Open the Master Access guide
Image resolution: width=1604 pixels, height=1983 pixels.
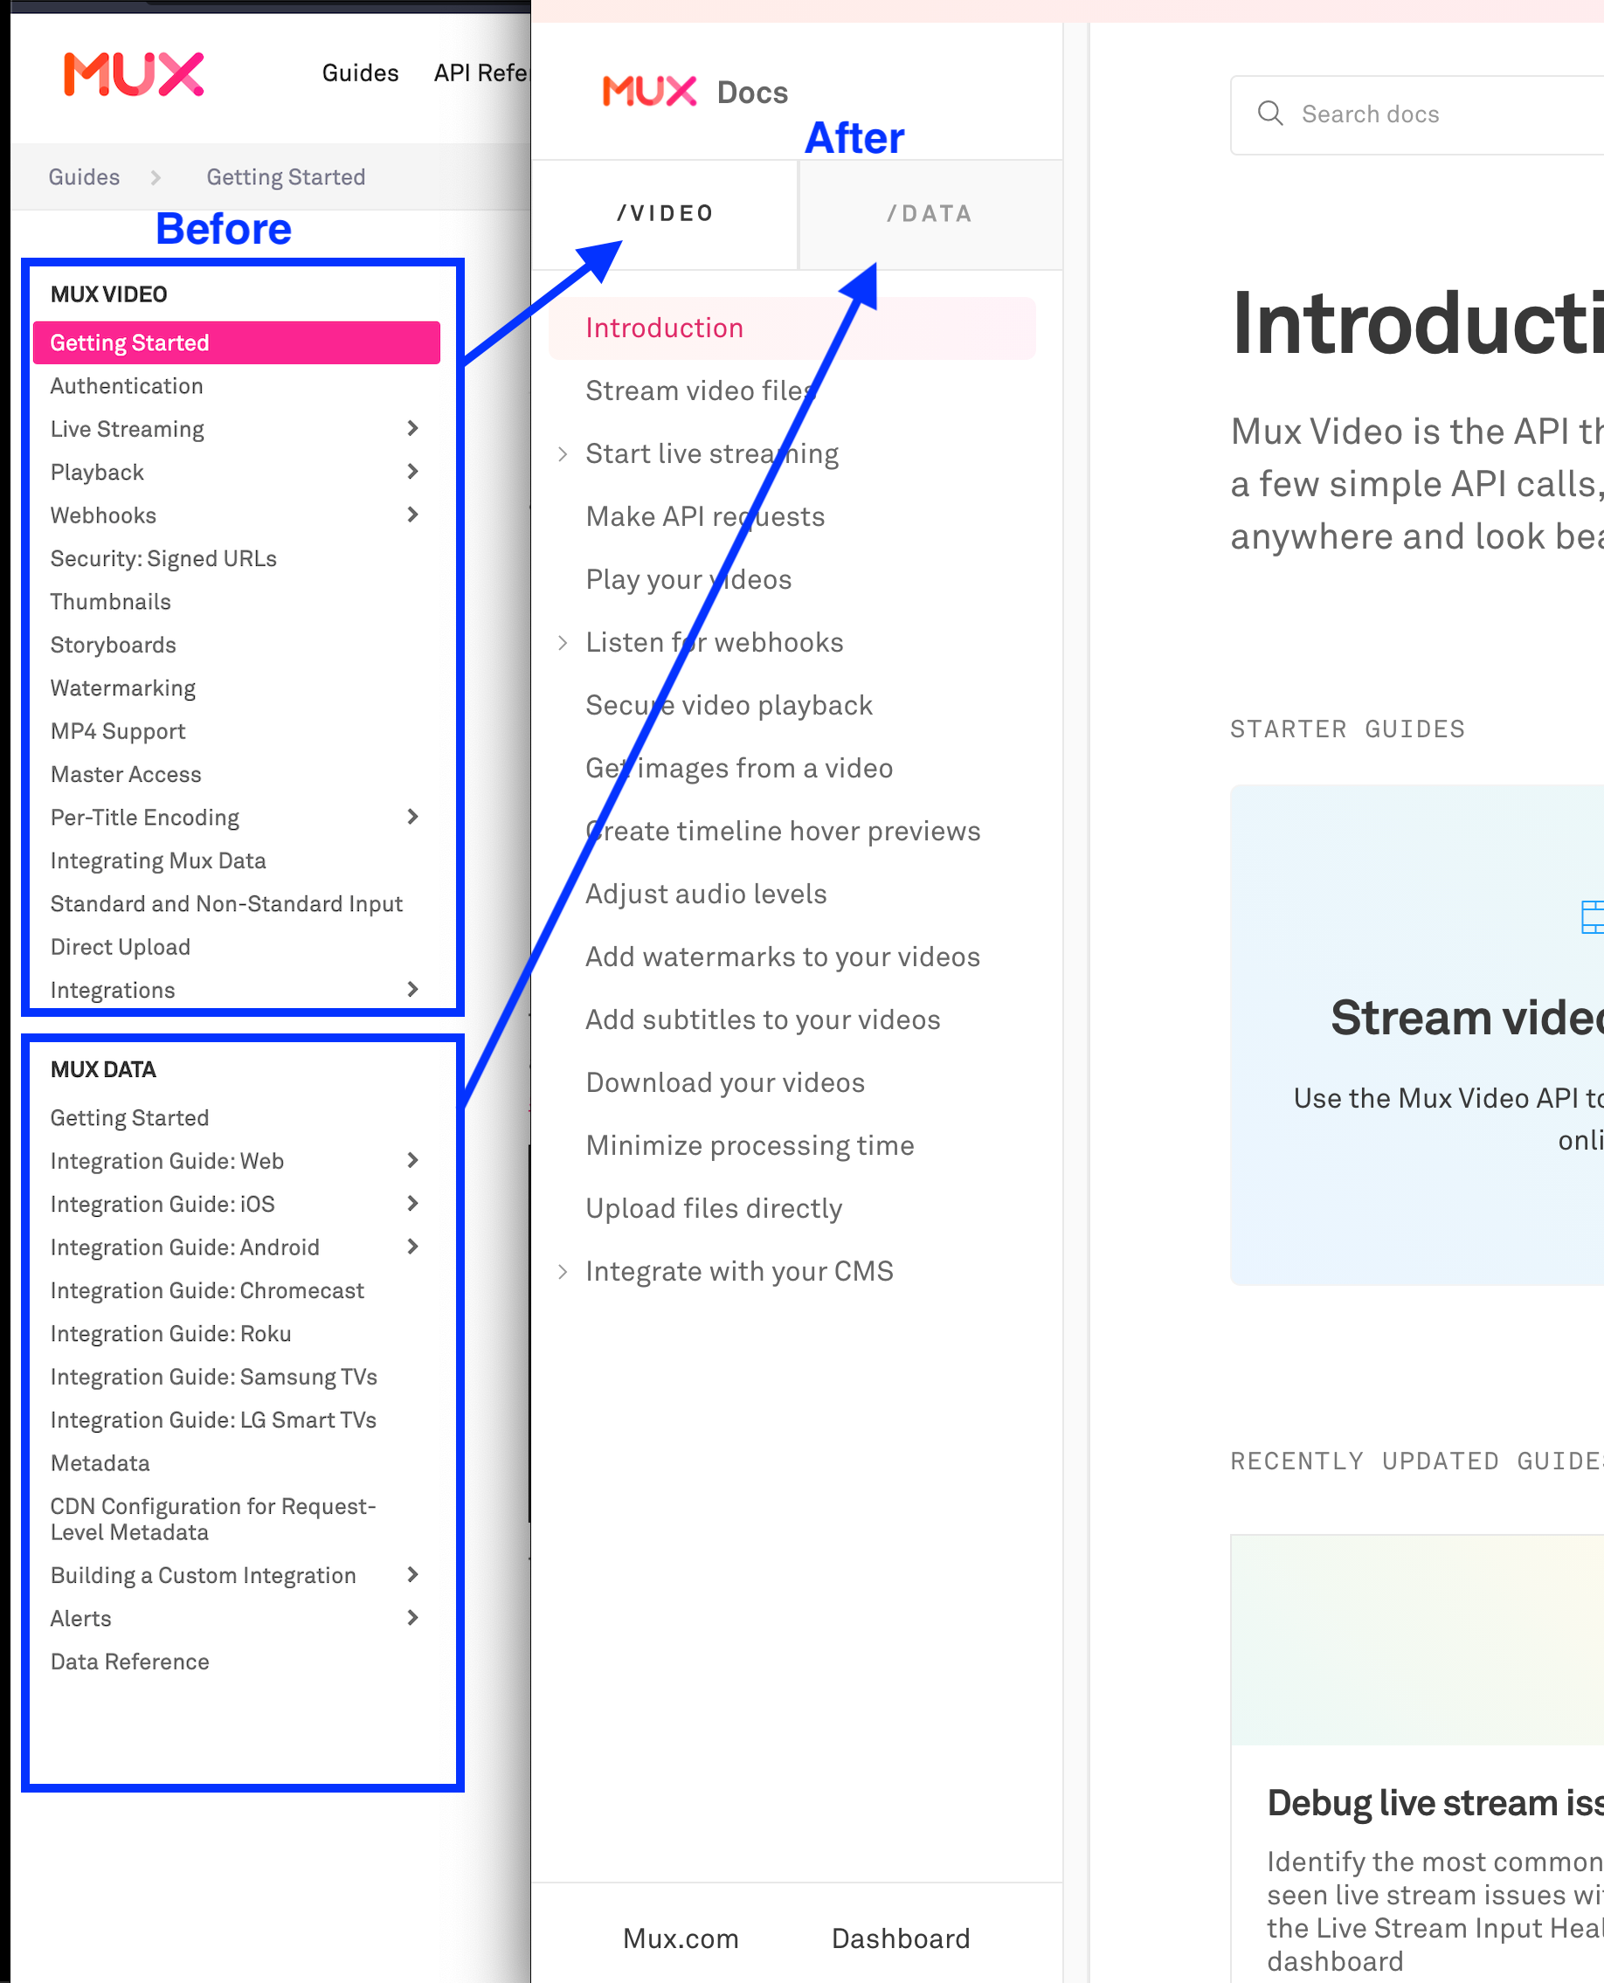click(126, 774)
